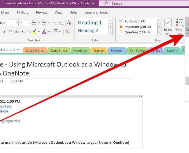Expand bullet list style options
This screenshot has width=189, height=153.
click(x=39, y=23)
